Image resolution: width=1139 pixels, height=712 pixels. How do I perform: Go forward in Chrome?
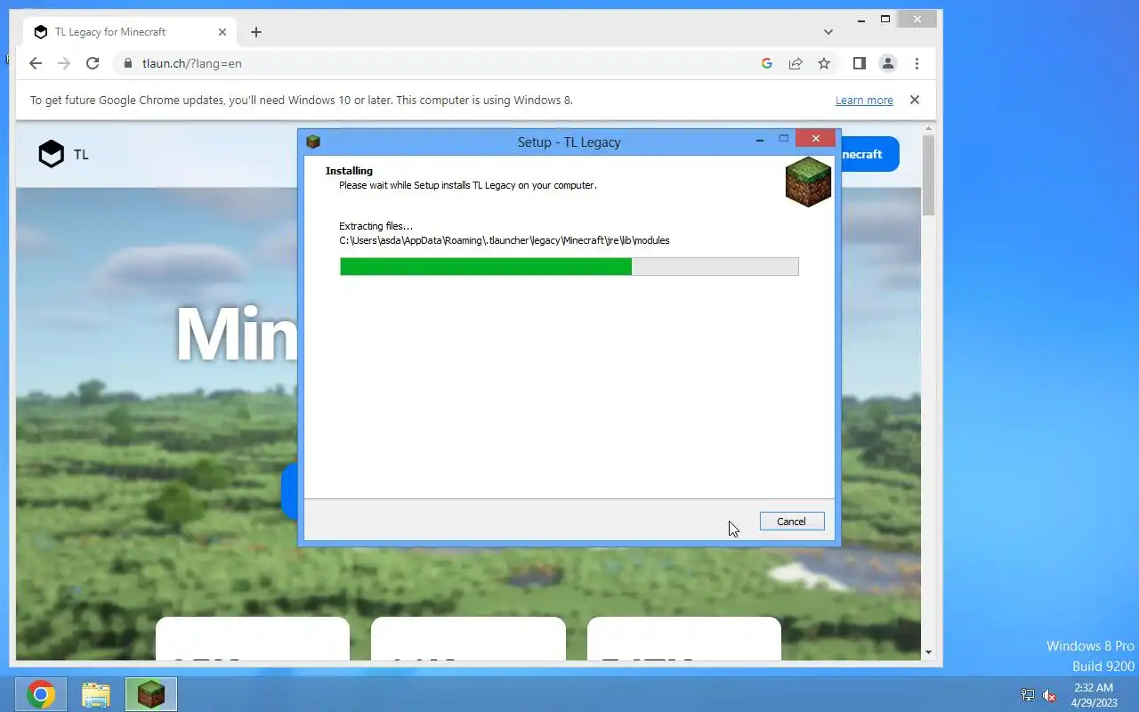point(64,63)
